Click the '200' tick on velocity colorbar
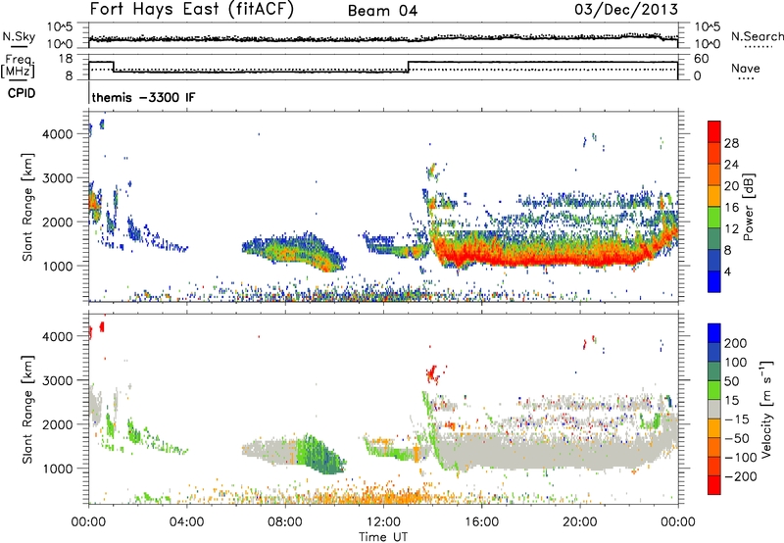 coord(736,343)
